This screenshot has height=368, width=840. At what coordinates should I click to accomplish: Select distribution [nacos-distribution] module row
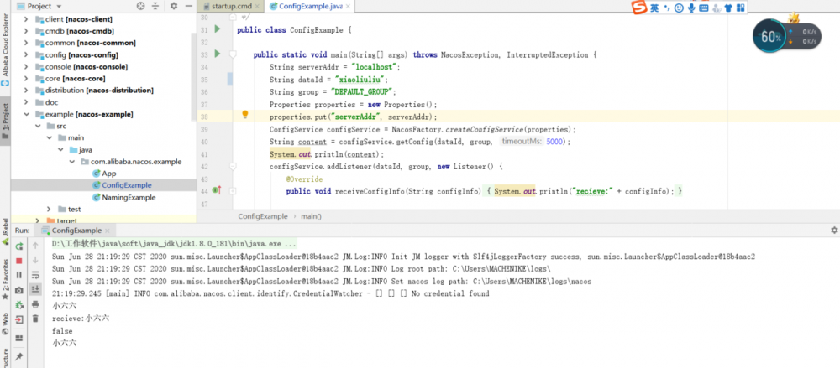103,91
